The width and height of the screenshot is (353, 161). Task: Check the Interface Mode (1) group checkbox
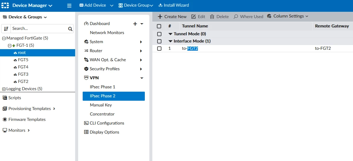(159, 41)
